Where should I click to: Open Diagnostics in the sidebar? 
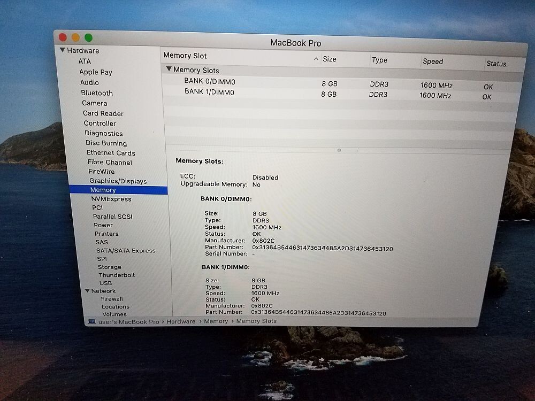coord(104,133)
